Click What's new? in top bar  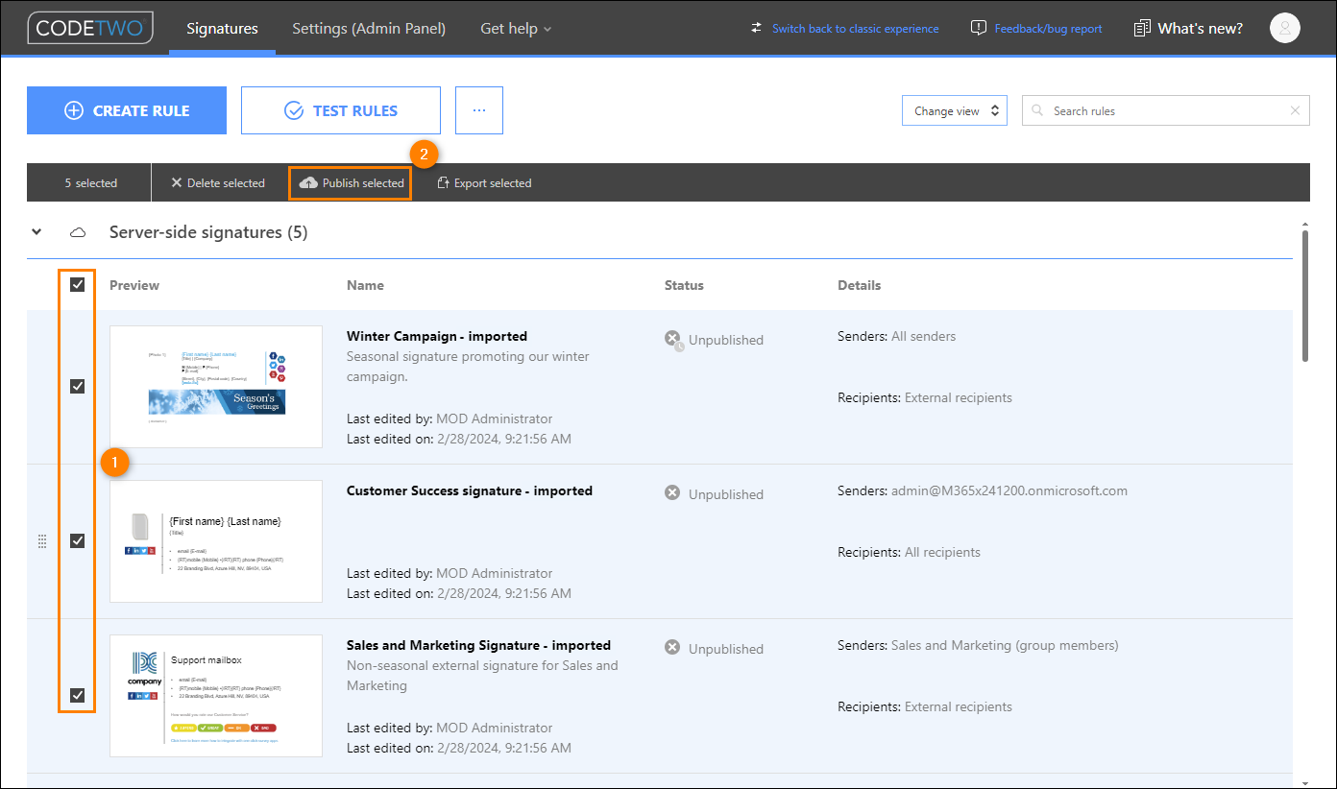click(1200, 29)
